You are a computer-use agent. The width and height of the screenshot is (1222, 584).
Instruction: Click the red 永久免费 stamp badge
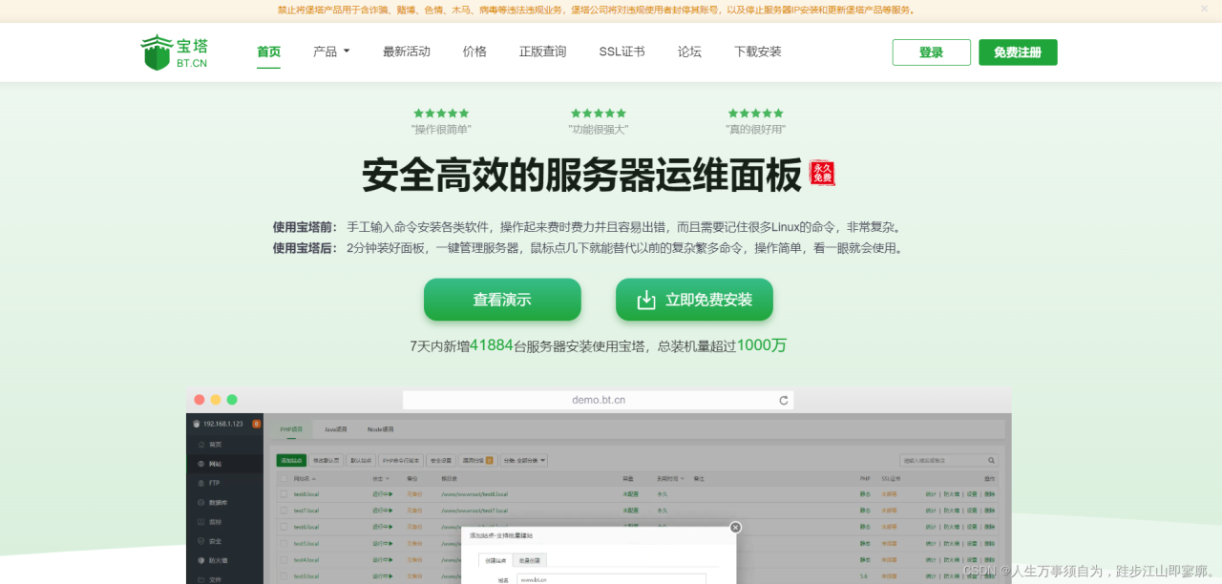(x=822, y=173)
